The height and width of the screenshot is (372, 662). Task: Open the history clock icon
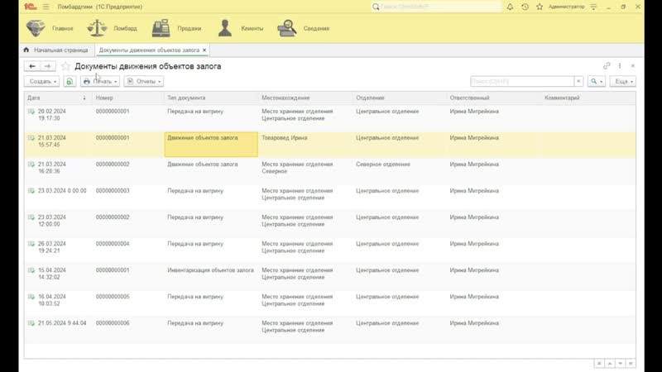(x=525, y=7)
